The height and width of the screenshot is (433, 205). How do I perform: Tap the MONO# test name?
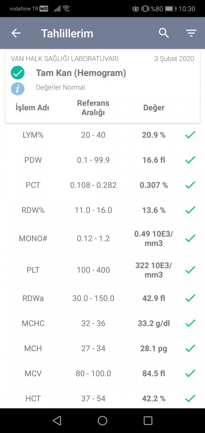[x=33, y=238]
